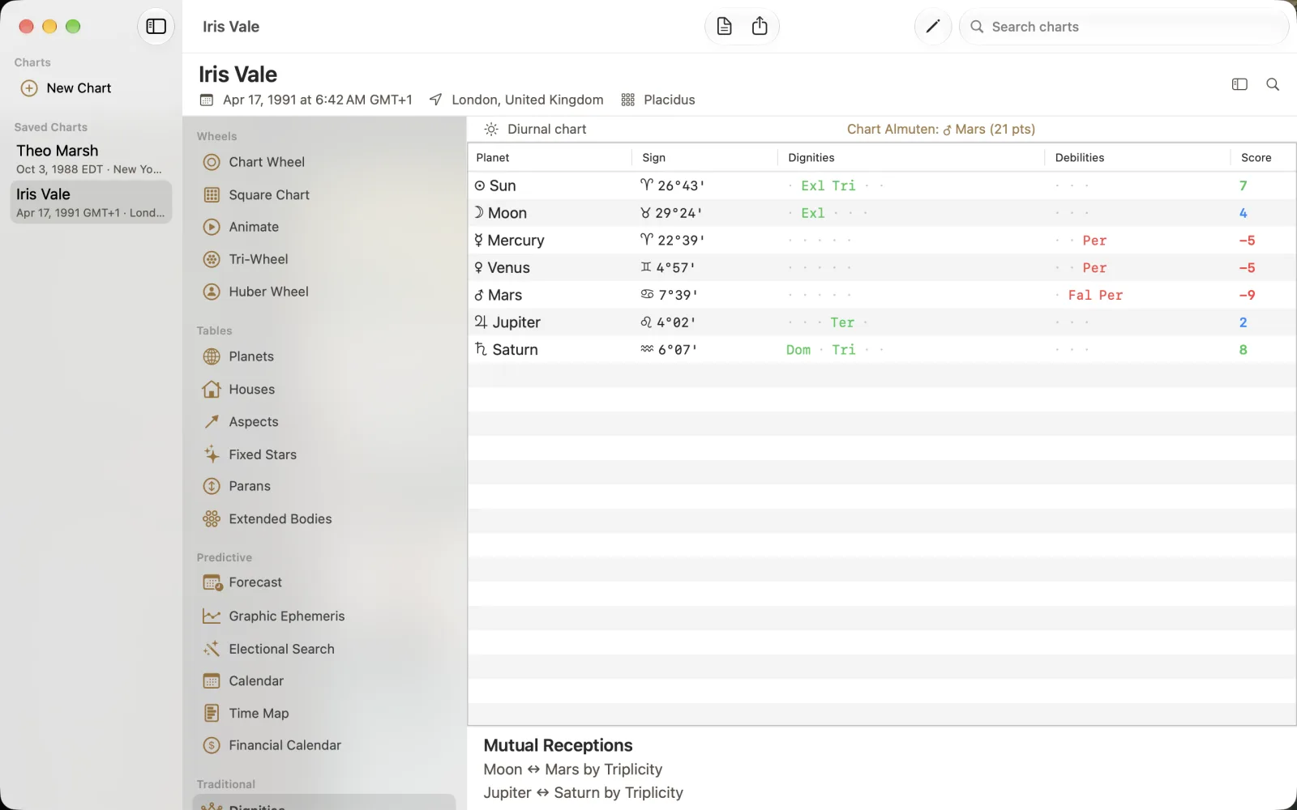Select the Iris Vale saved chart
Image resolution: width=1297 pixels, height=810 pixels.
[91, 202]
